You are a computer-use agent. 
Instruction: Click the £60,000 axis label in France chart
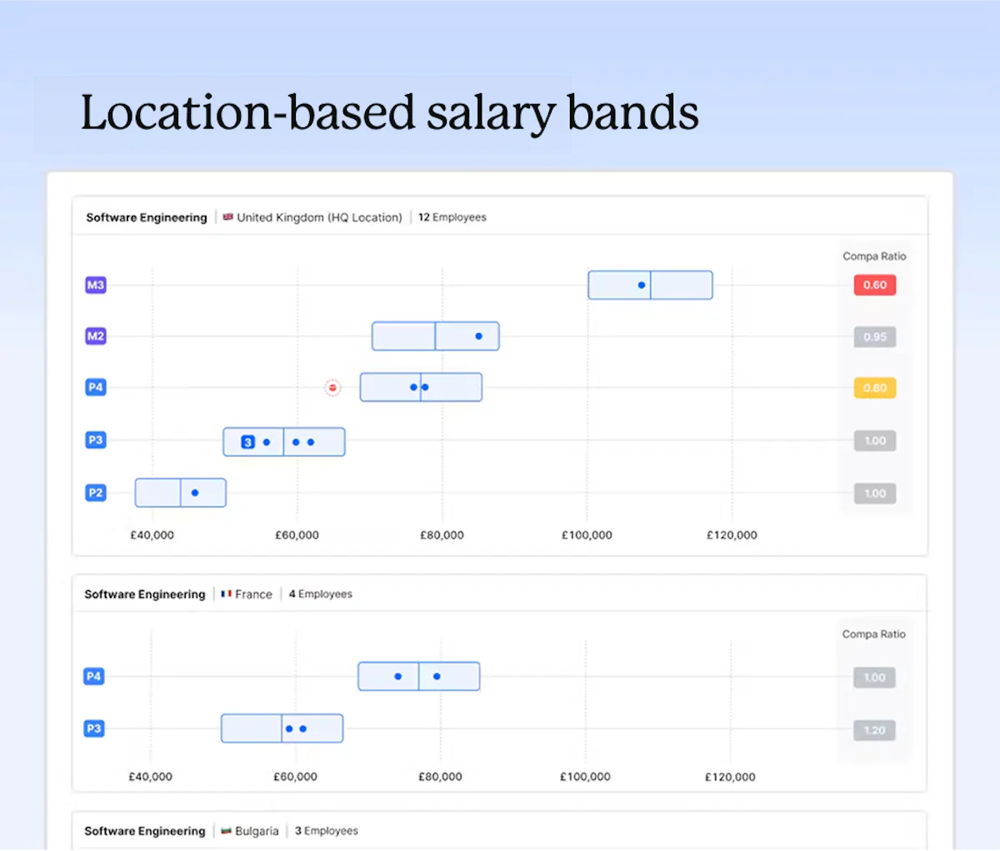tap(295, 777)
